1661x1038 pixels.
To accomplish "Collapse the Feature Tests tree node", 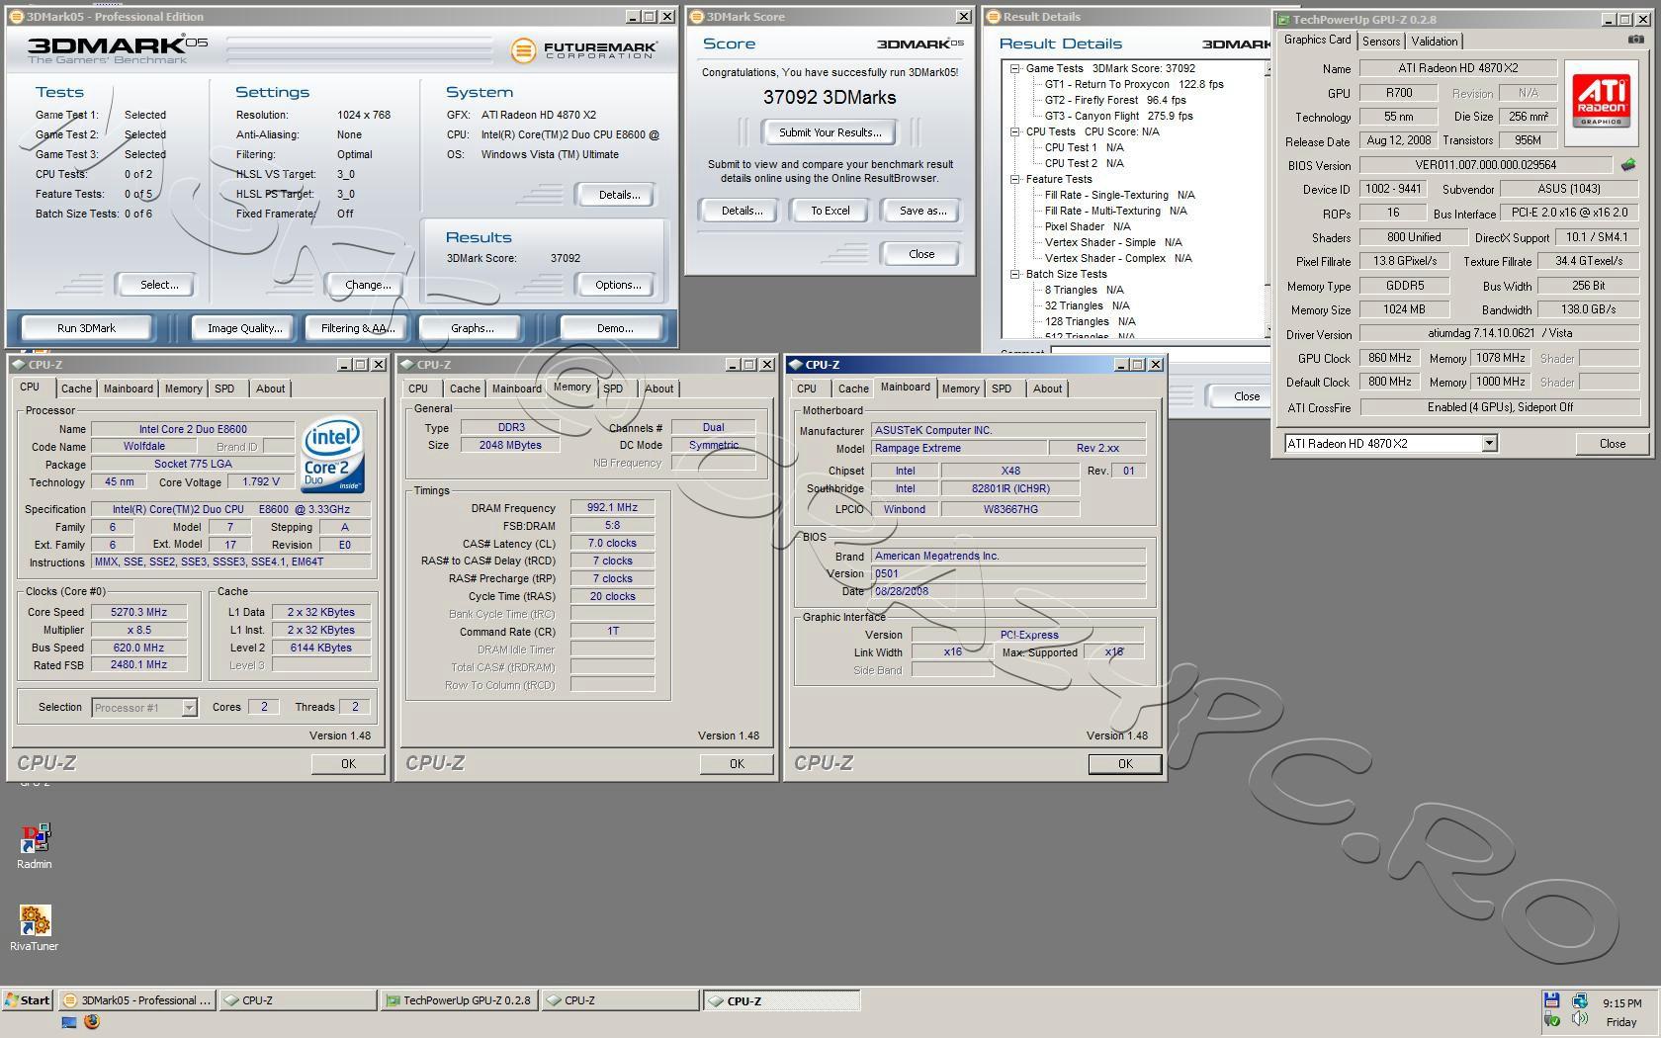I will 1015,179.
